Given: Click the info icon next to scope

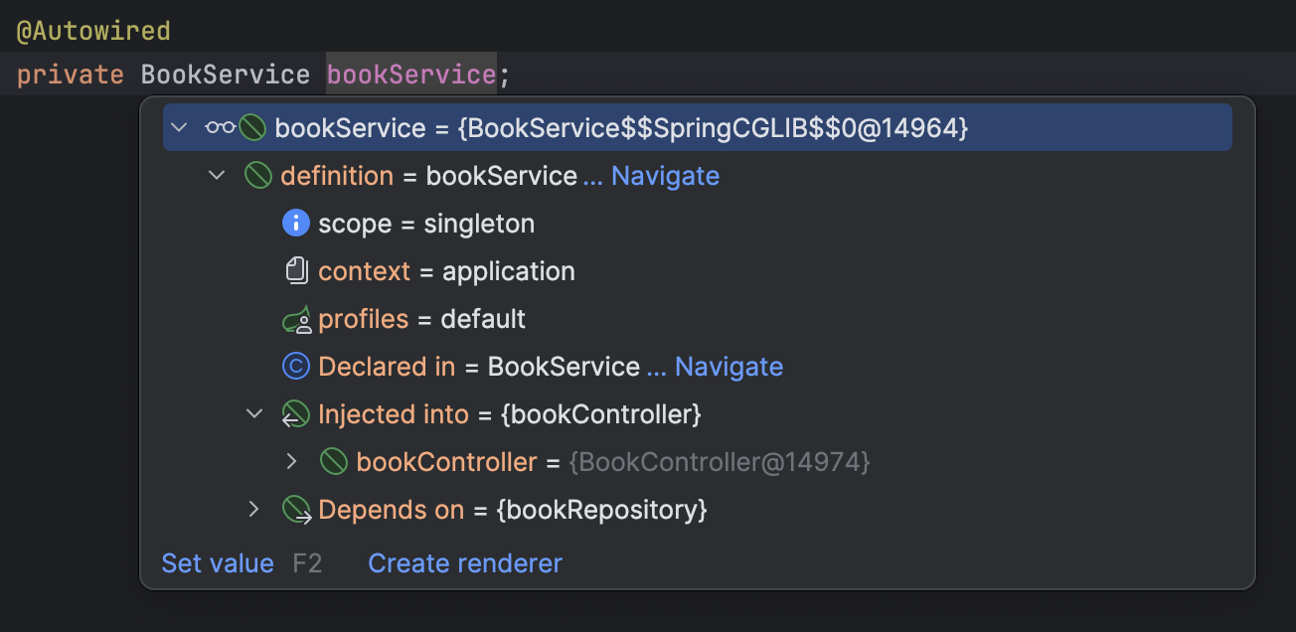Looking at the screenshot, I should click(x=295, y=223).
